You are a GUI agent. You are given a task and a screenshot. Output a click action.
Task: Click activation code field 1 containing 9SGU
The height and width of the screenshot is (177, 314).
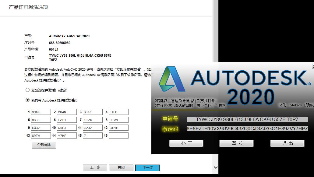pos(41,112)
